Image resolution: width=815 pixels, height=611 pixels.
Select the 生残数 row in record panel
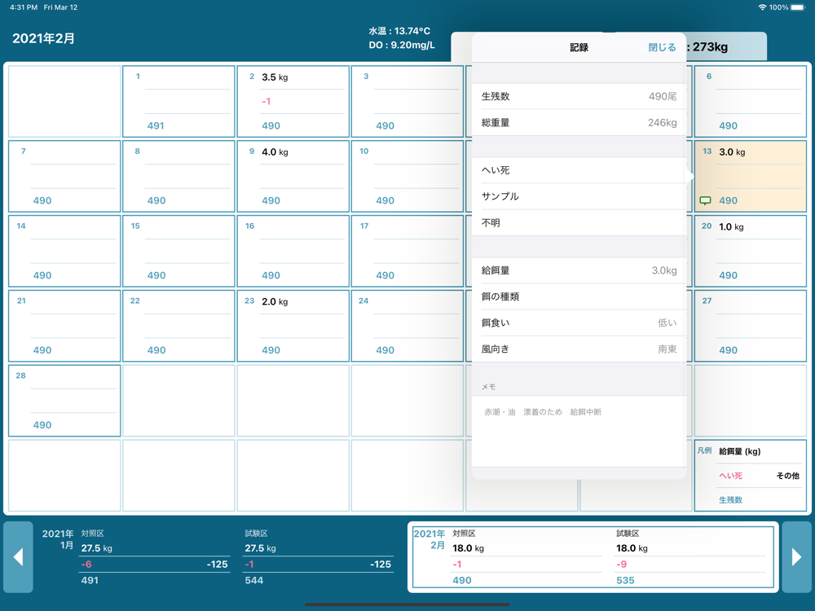(579, 96)
